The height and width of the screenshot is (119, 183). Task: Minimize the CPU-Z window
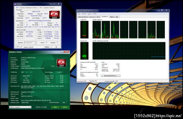51,4
